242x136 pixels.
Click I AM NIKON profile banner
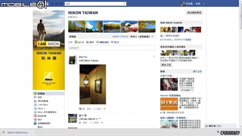coord(49,50)
